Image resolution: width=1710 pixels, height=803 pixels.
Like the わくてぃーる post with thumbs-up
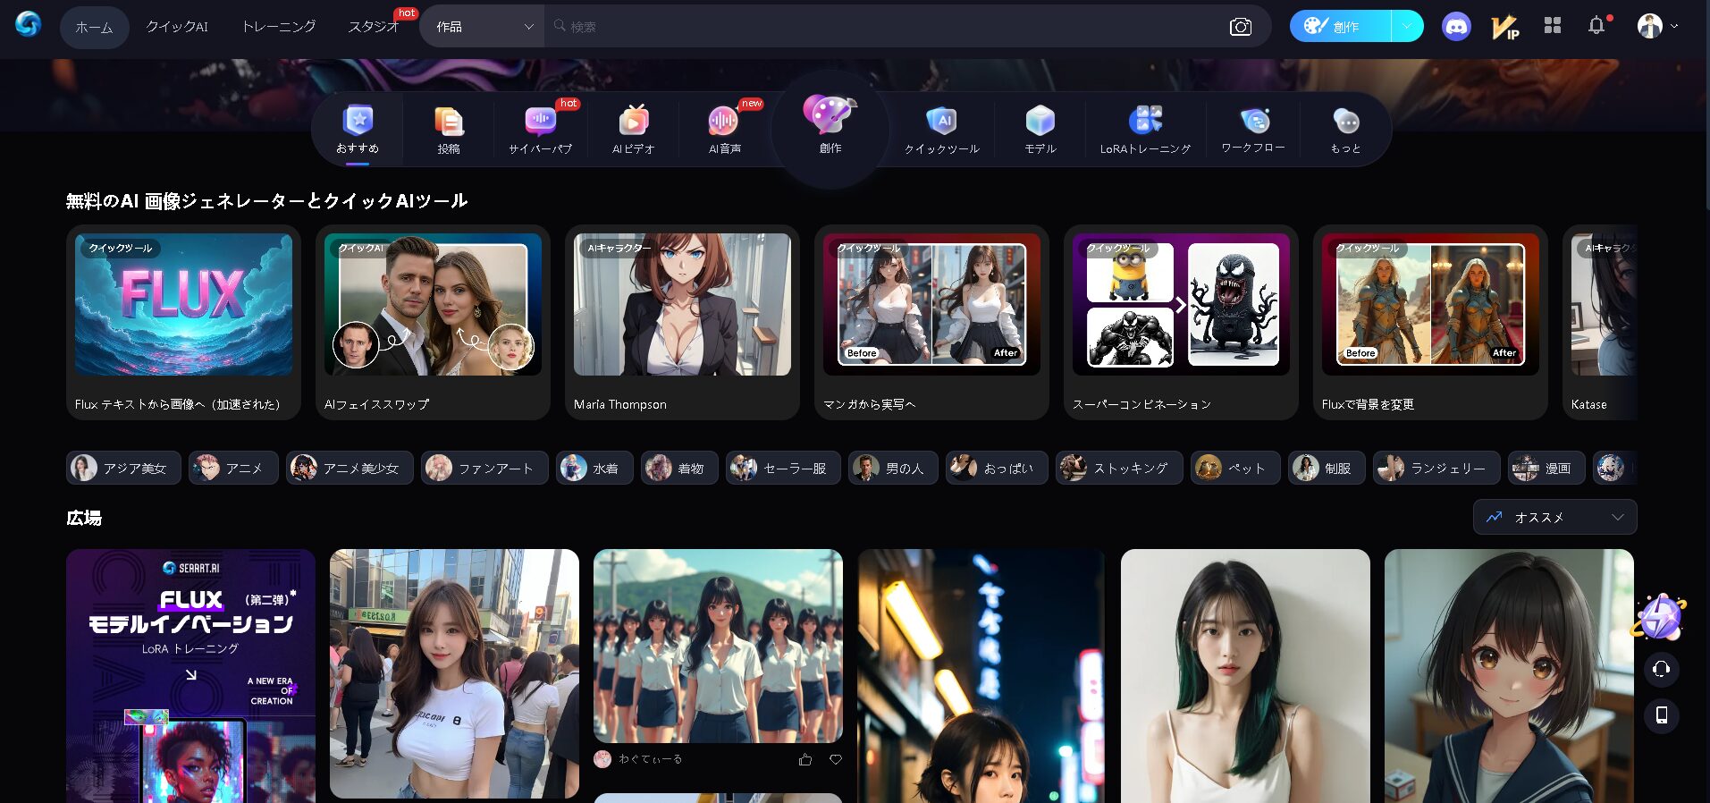pyautogui.click(x=805, y=759)
